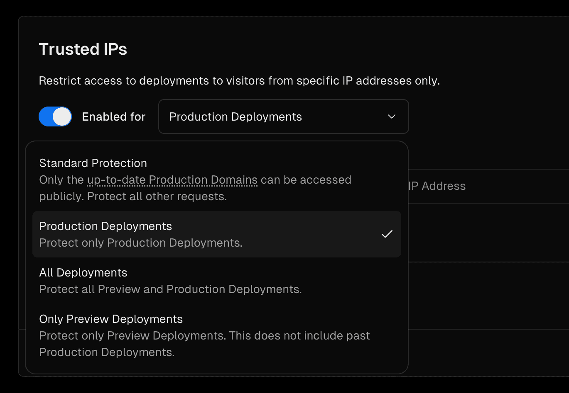The height and width of the screenshot is (393, 569).
Task: Select Standard Protection option
Action: (x=93, y=163)
